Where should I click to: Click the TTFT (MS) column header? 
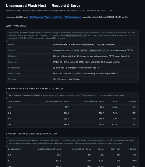point(115,149)
